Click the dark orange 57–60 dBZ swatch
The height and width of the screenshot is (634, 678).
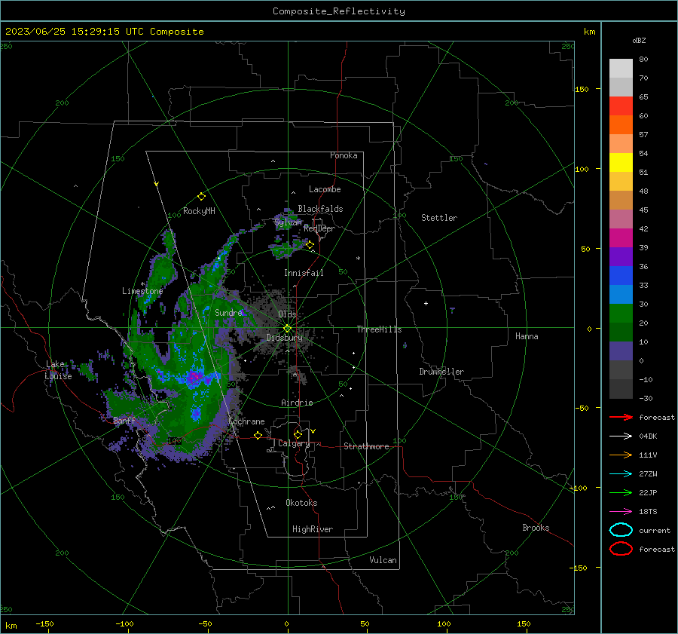pyautogui.click(x=621, y=125)
